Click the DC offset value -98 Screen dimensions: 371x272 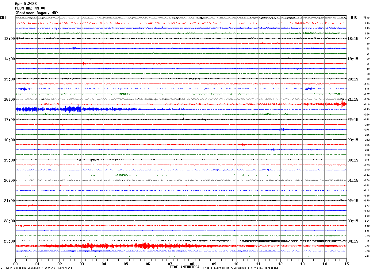(367, 79)
